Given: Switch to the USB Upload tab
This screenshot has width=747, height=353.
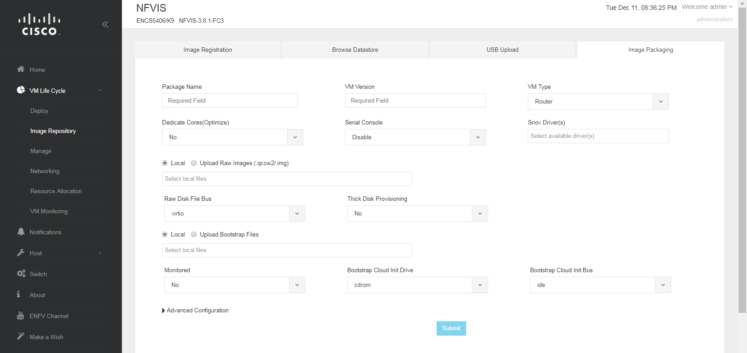Looking at the screenshot, I should [x=502, y=50].
